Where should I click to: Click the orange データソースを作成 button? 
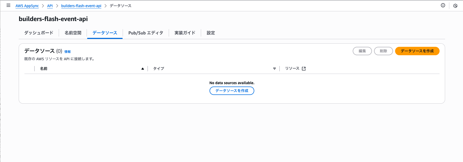[x=417, y=51]
